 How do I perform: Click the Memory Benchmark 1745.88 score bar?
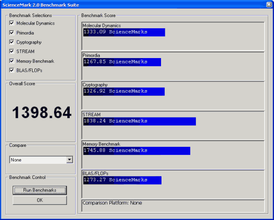click(137, 151)
